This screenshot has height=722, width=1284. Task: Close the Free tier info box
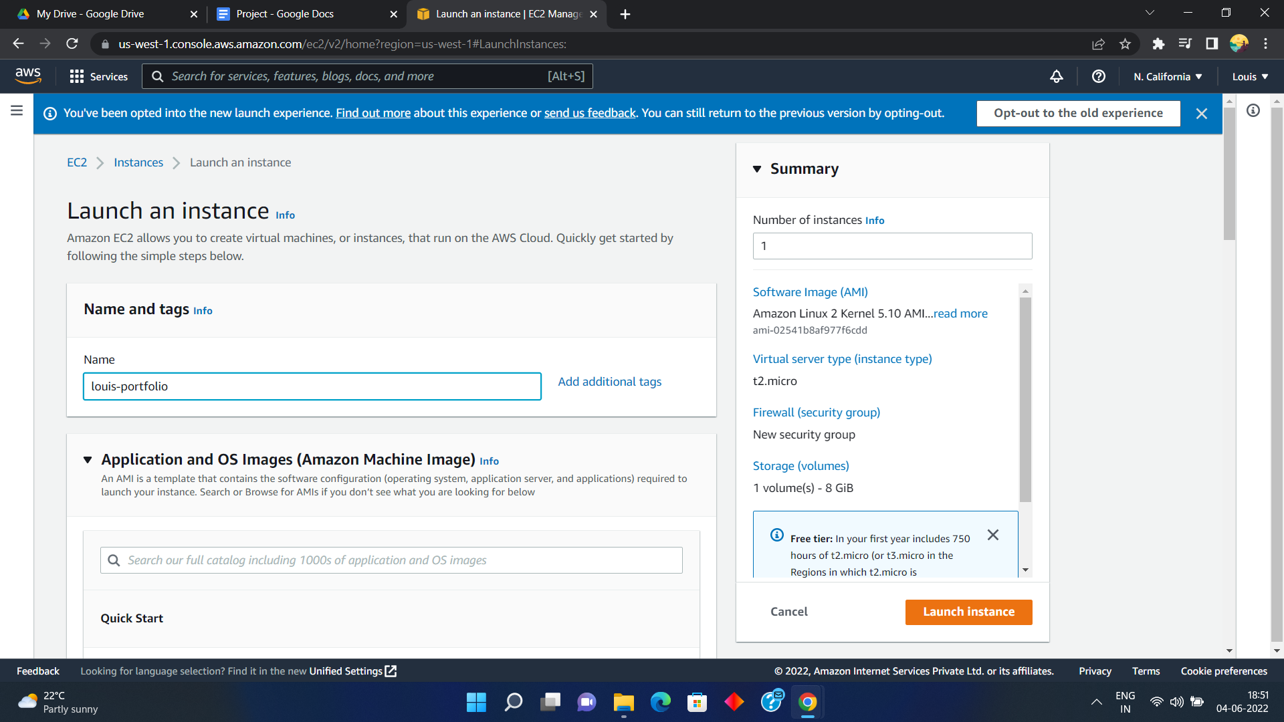tap(993, 535)
